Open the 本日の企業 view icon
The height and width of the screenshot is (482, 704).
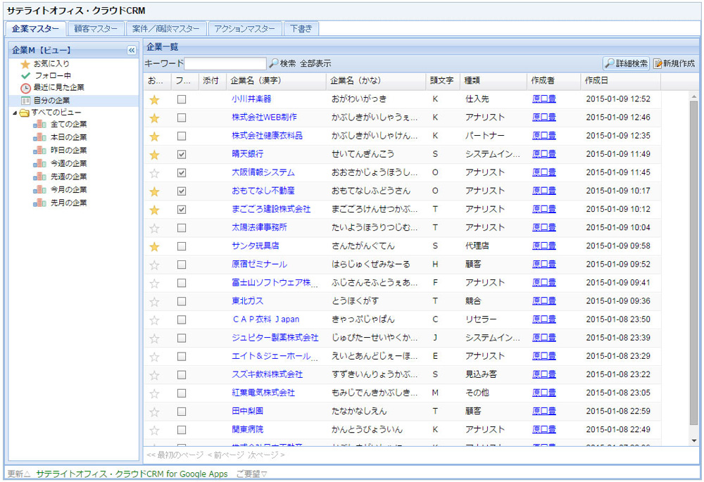click(39, 137)
